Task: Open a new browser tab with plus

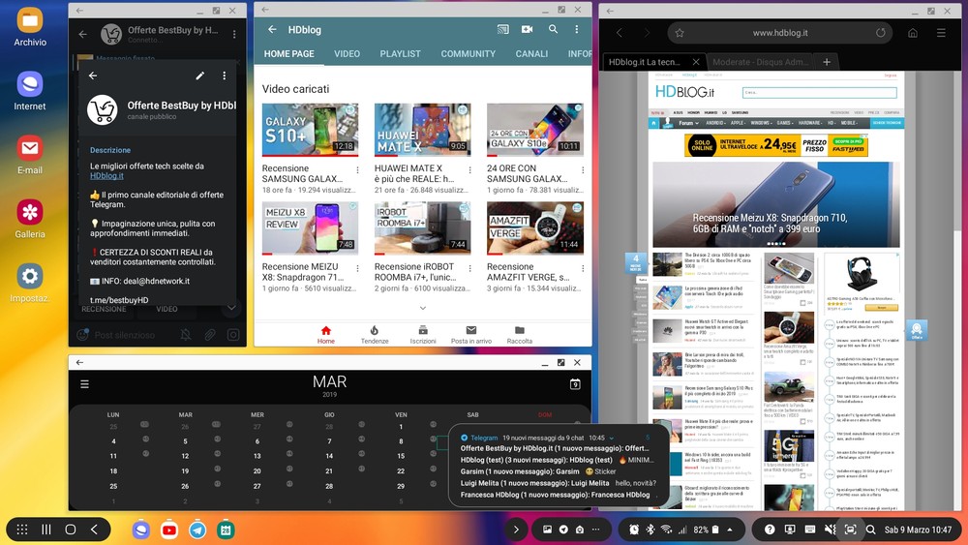Action: pyautogui.click(x=827, y=62)
